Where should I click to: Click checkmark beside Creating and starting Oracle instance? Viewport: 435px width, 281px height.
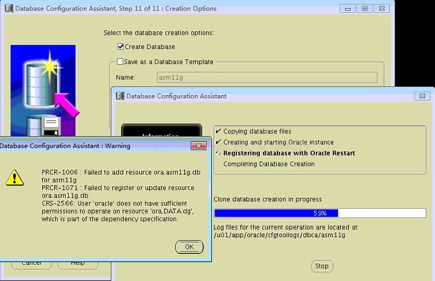coord(218,142)
